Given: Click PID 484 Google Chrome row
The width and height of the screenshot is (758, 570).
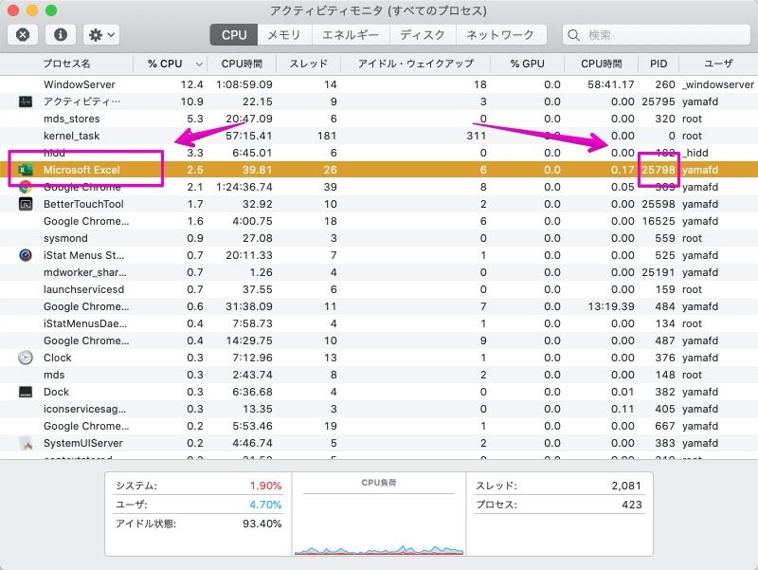Looking at the screenshot, I should click(x=379, y=306).
